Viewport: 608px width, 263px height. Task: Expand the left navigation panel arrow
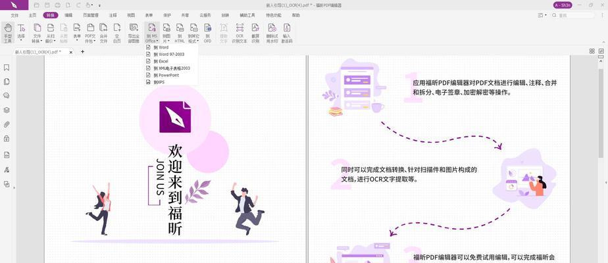pyautogui.click(x=14, y=187)
